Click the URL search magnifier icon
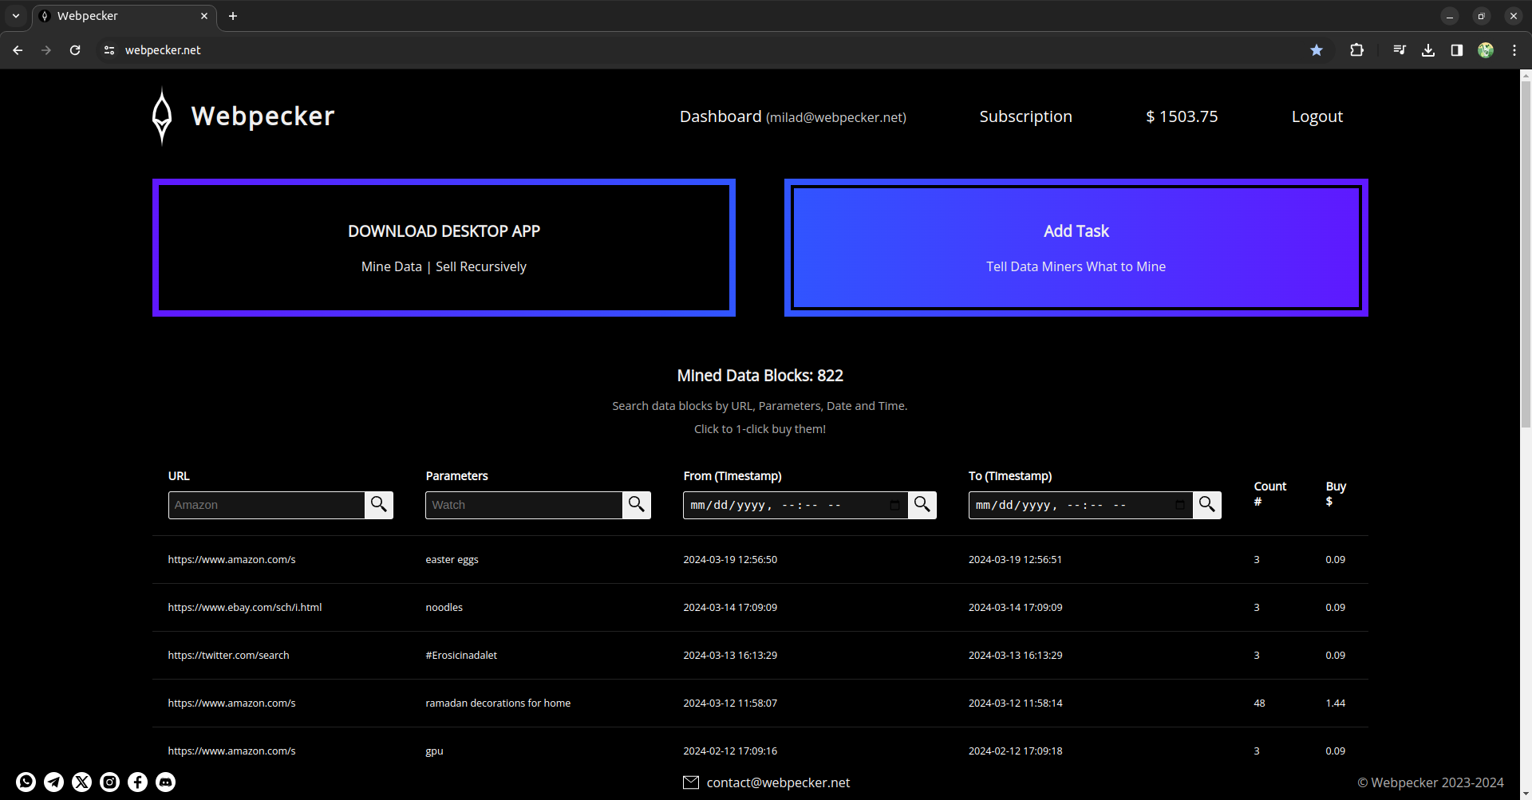The image size is (1532, 800). 379,505
